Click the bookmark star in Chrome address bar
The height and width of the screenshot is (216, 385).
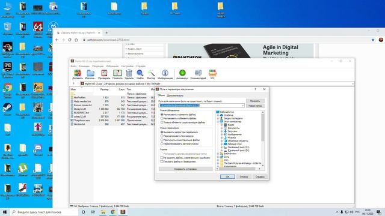(373, 40)
